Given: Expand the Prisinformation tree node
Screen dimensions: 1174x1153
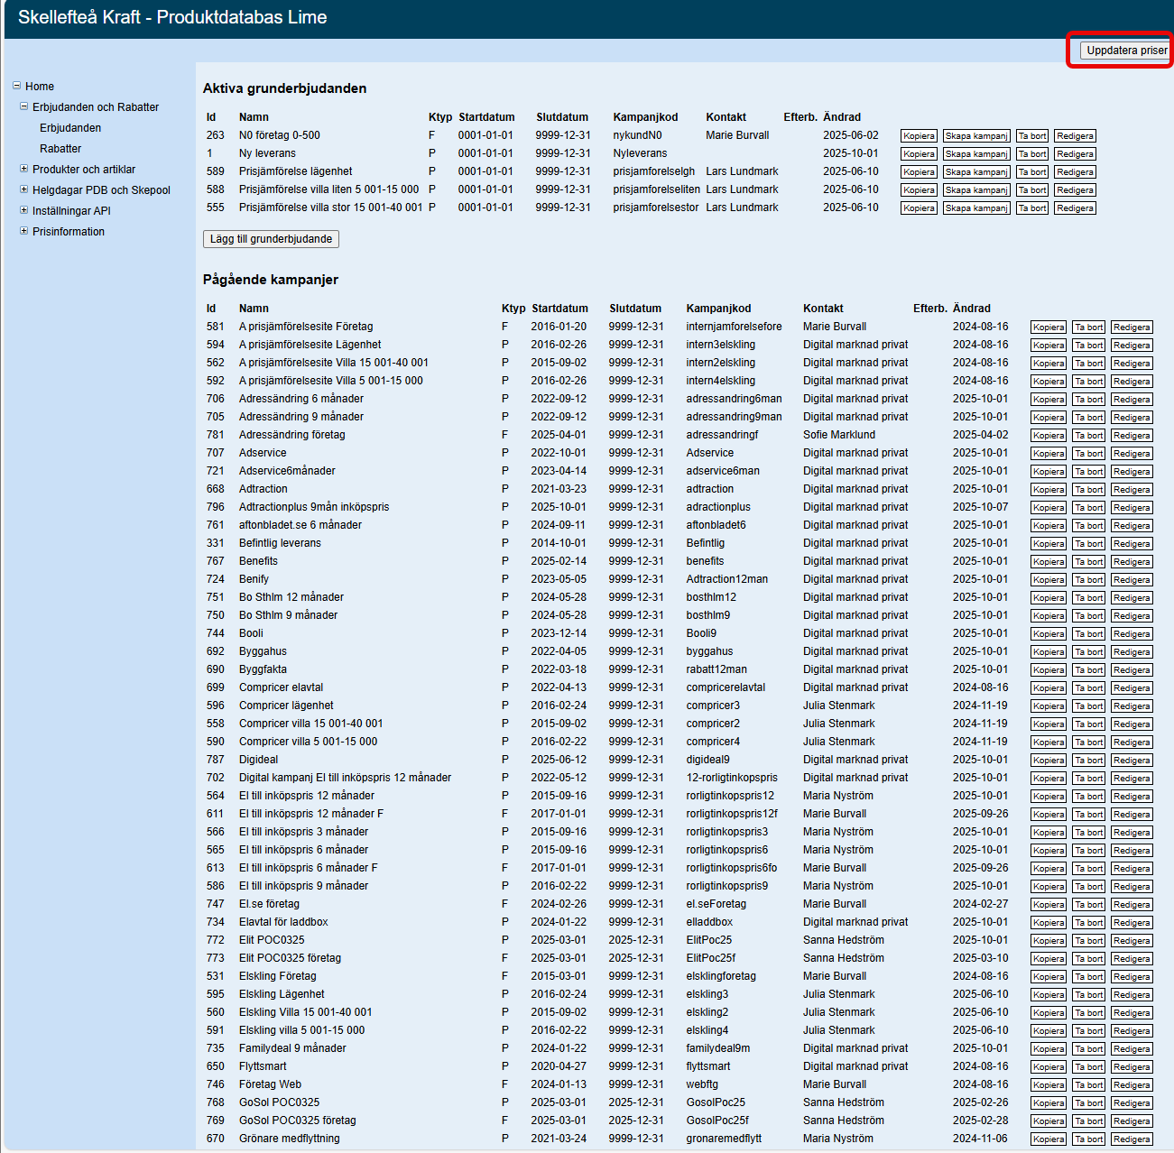Looking at the screenshot, I should [x=24, y=231].
